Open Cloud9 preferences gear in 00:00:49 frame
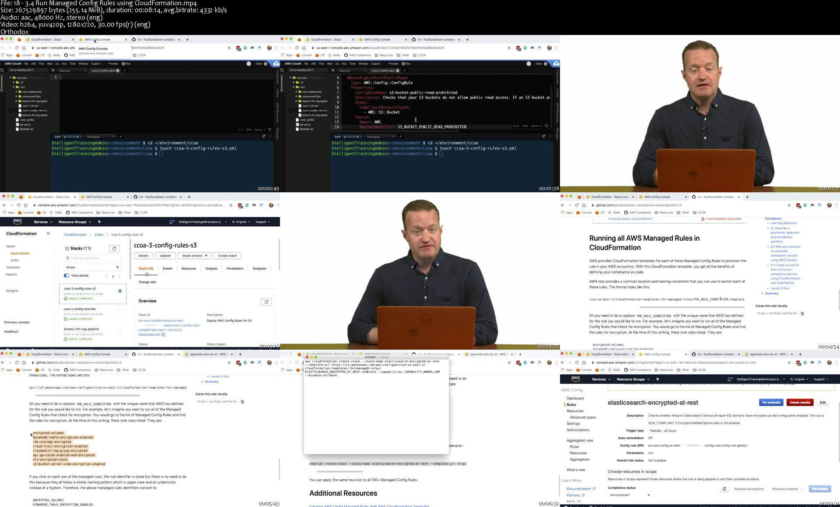 click(266, 64)
